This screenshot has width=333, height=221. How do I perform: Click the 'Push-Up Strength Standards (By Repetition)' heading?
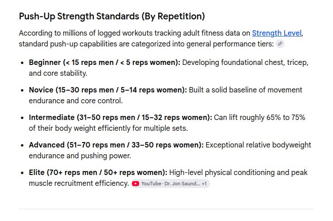pyautogui.click(x=112, y=16)
